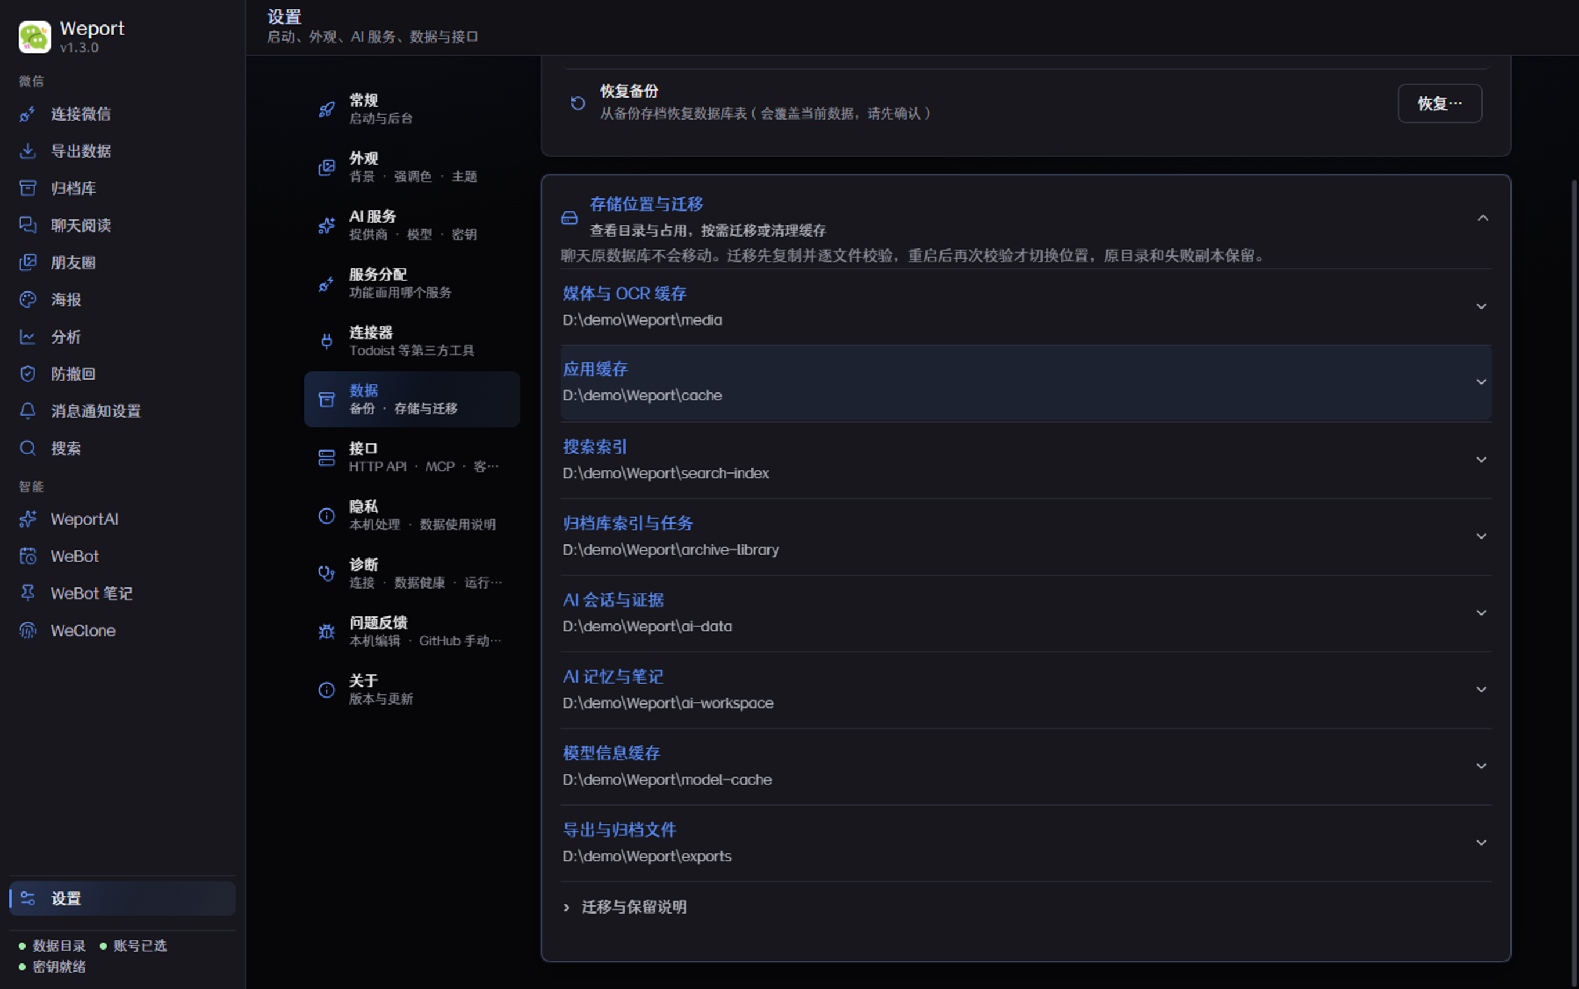Open the 隐私 settings tab
The width and height of the screenshot is (1579, 989).
[412, 515]
